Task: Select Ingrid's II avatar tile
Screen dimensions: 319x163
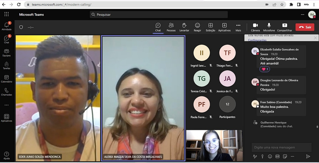Action: point(202,53)
